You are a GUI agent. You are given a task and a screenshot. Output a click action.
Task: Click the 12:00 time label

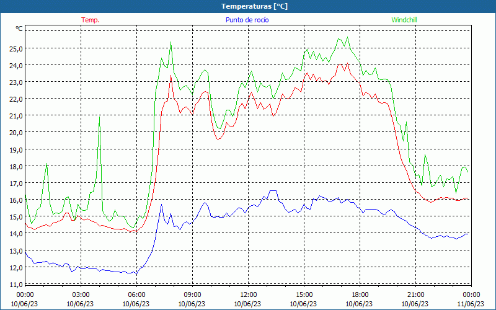[x=249, y=294]
